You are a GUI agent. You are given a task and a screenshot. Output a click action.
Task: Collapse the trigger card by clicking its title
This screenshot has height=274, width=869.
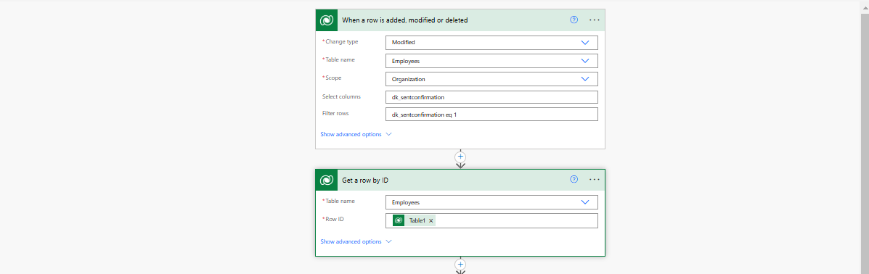[x=404, y=20]
